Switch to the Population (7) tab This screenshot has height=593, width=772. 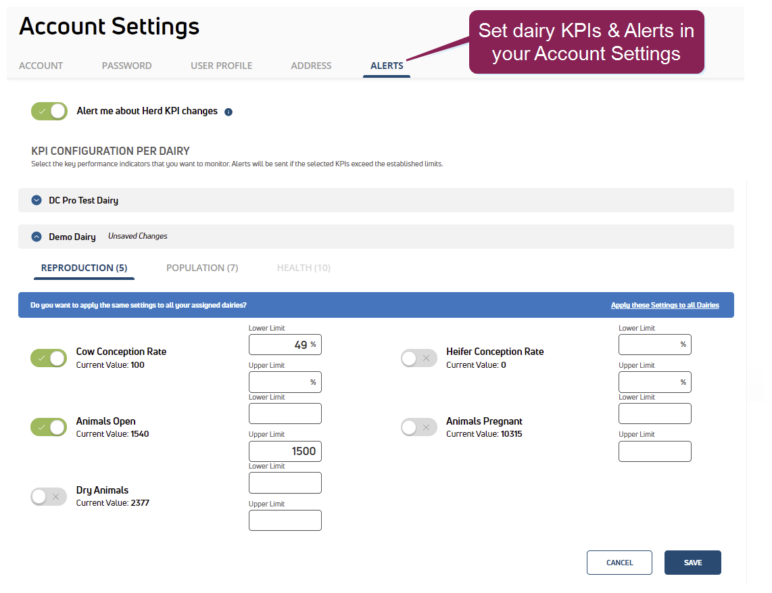202,268
